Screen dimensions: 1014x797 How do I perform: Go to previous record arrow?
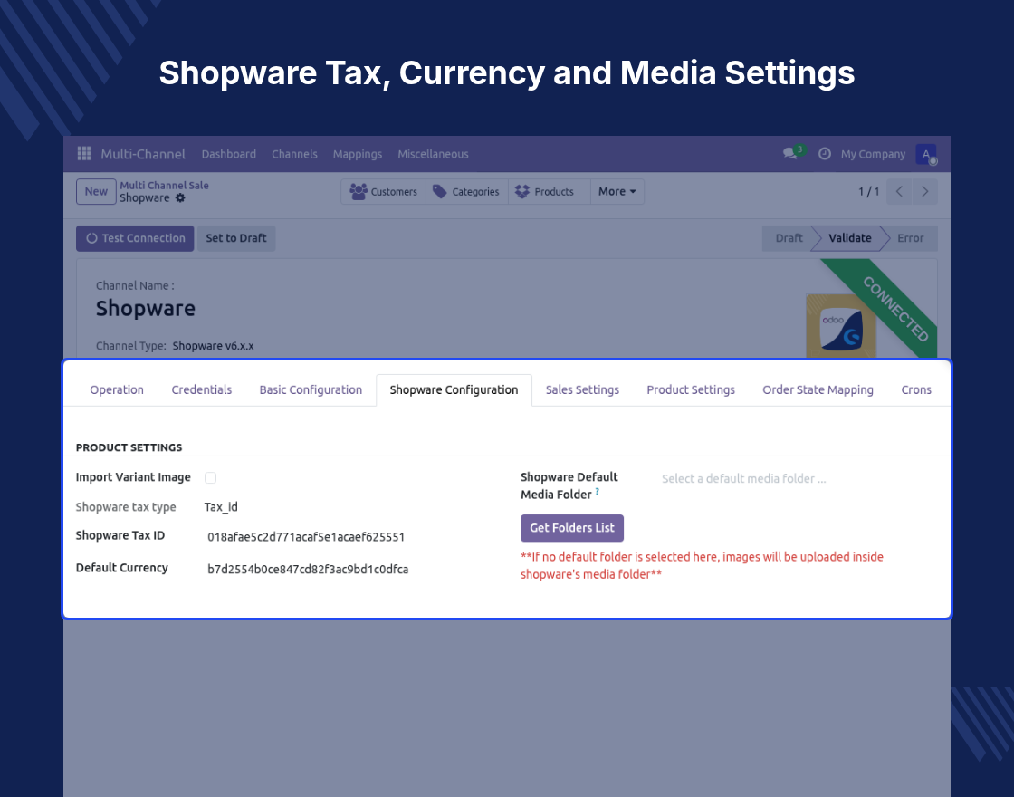tap(899, 191)
